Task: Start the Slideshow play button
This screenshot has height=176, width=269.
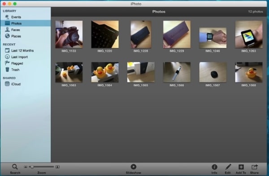Action: 133,167
